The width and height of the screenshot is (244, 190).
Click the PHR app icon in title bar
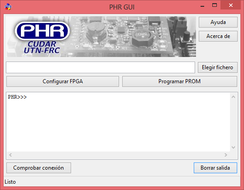click(x=8, y=7)
